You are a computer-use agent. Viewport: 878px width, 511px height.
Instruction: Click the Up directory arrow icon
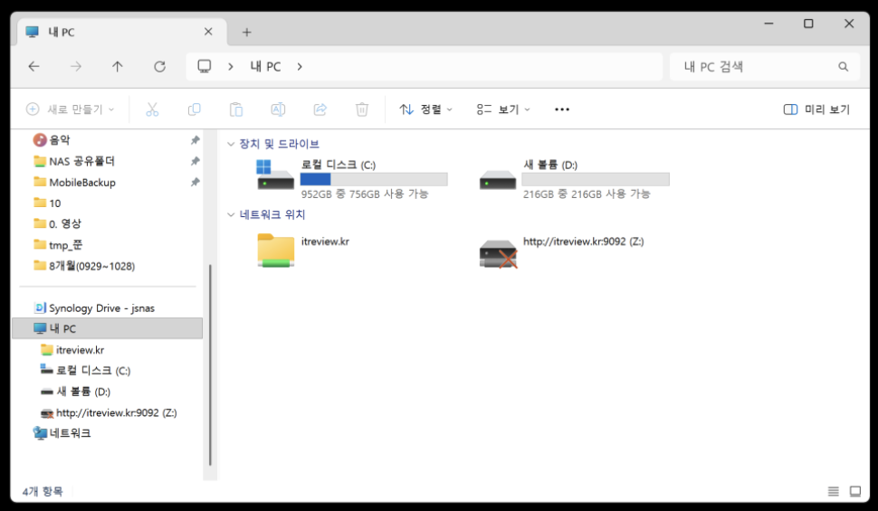(x=118, y=67)
